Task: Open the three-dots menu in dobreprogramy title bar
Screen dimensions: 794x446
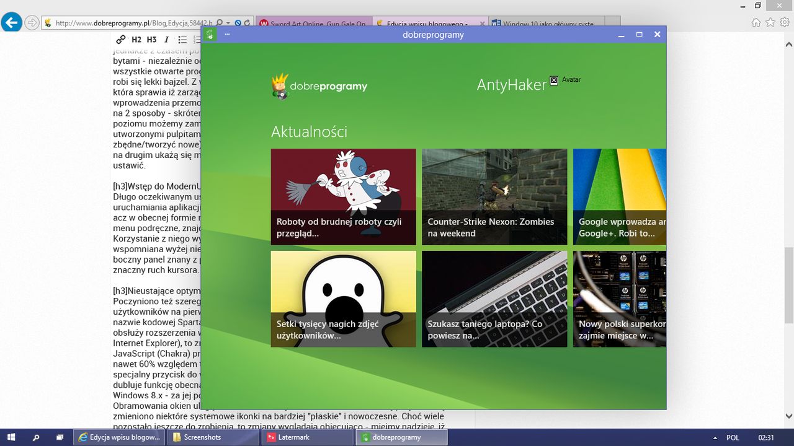Action: (228, 35)
